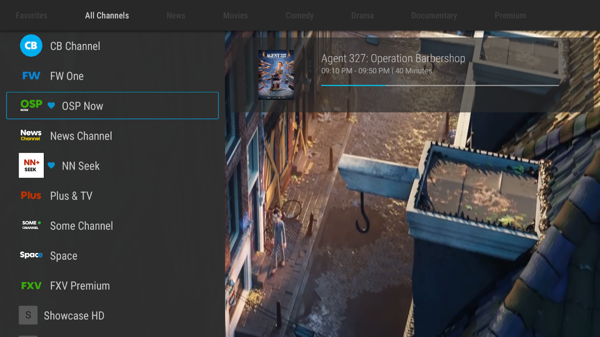Screen dimensions: 600x337
Task: Click the Agent 327: Operation Barbershop title
Action: [393, 58]
